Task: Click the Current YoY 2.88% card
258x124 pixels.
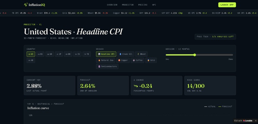Action: pos(50,86)
